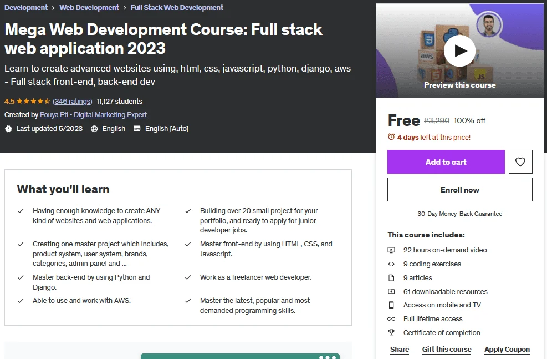This screenshot has width=547, height=359.
Task: Click the '22 hours on-demand video' text
Action: click(445, 250)
